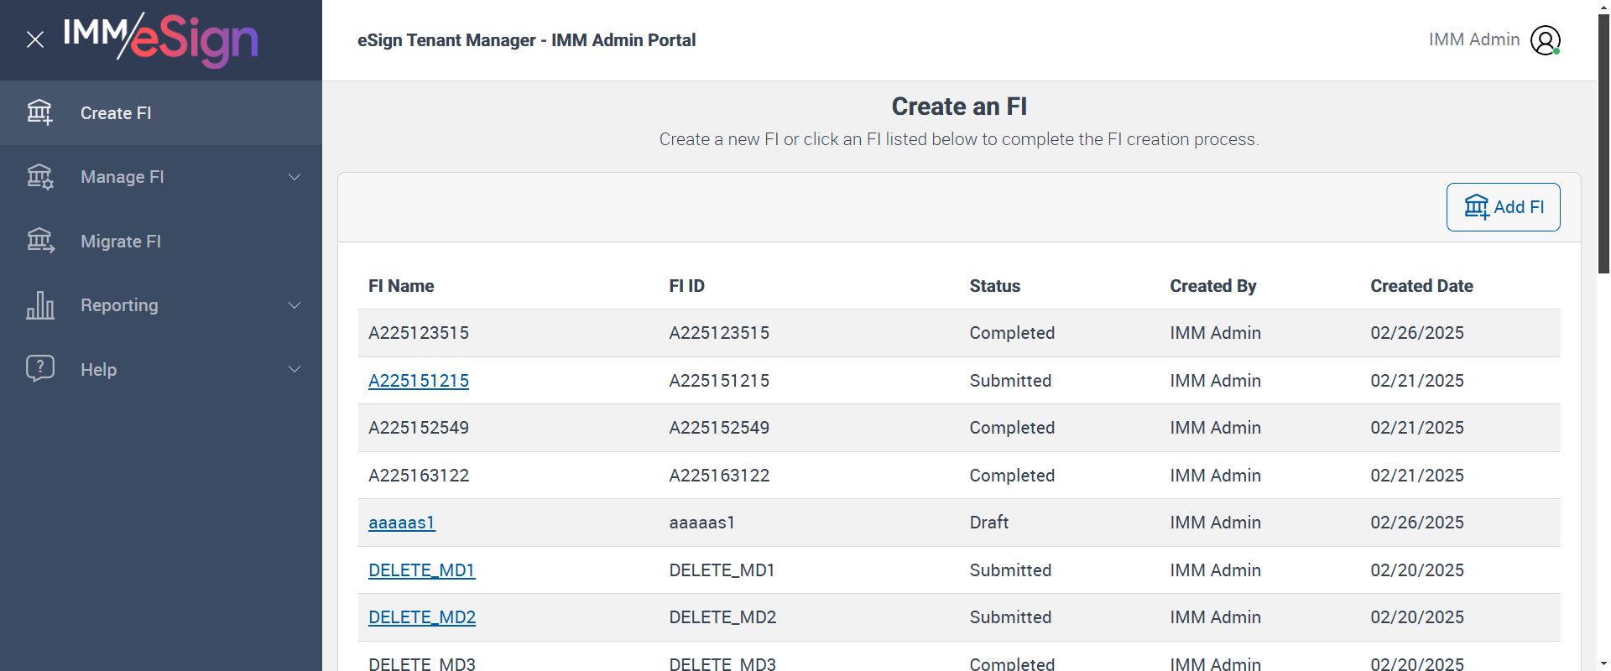Click the Help question bubble icon

pos(39,368)
